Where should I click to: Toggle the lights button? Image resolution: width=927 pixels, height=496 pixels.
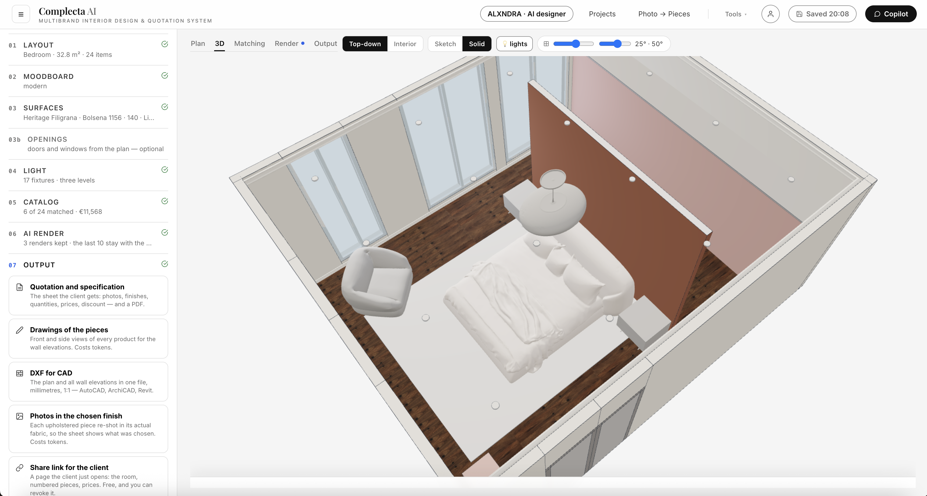515,44
